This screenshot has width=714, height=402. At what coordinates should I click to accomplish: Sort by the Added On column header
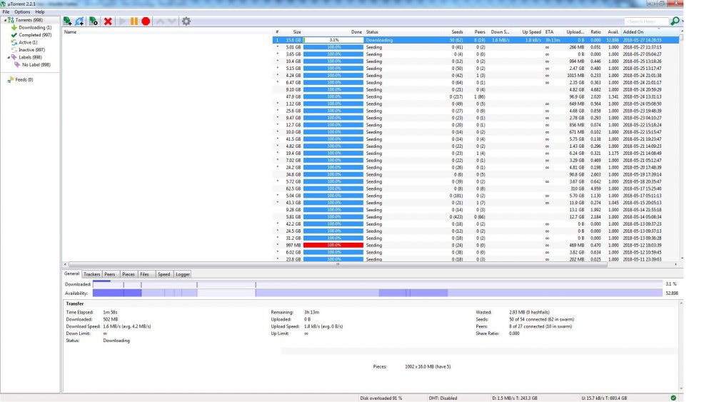pos(649,32)
